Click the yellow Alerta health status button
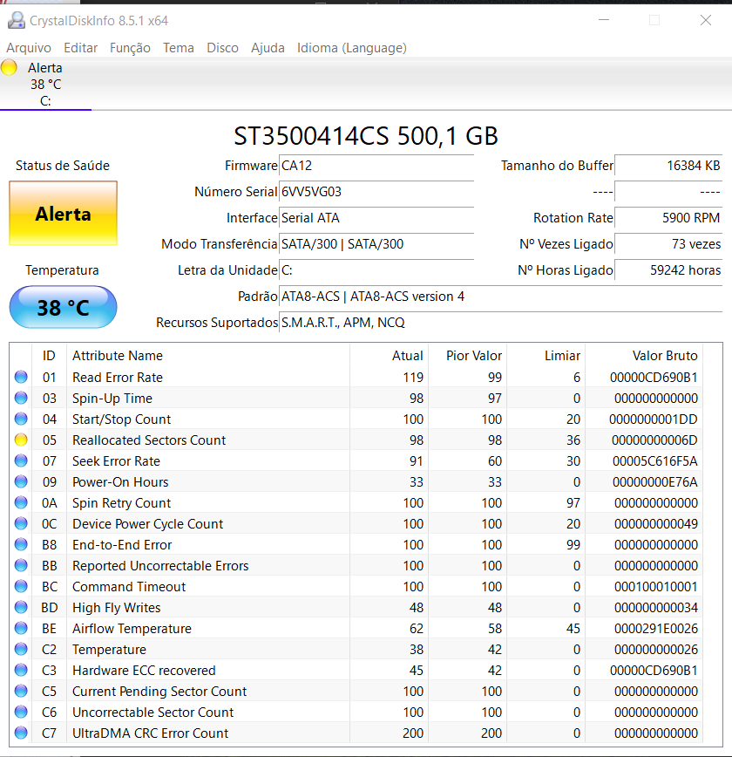Image resolution: width=732 pixels, height=757 pixels. click(64, 214)
